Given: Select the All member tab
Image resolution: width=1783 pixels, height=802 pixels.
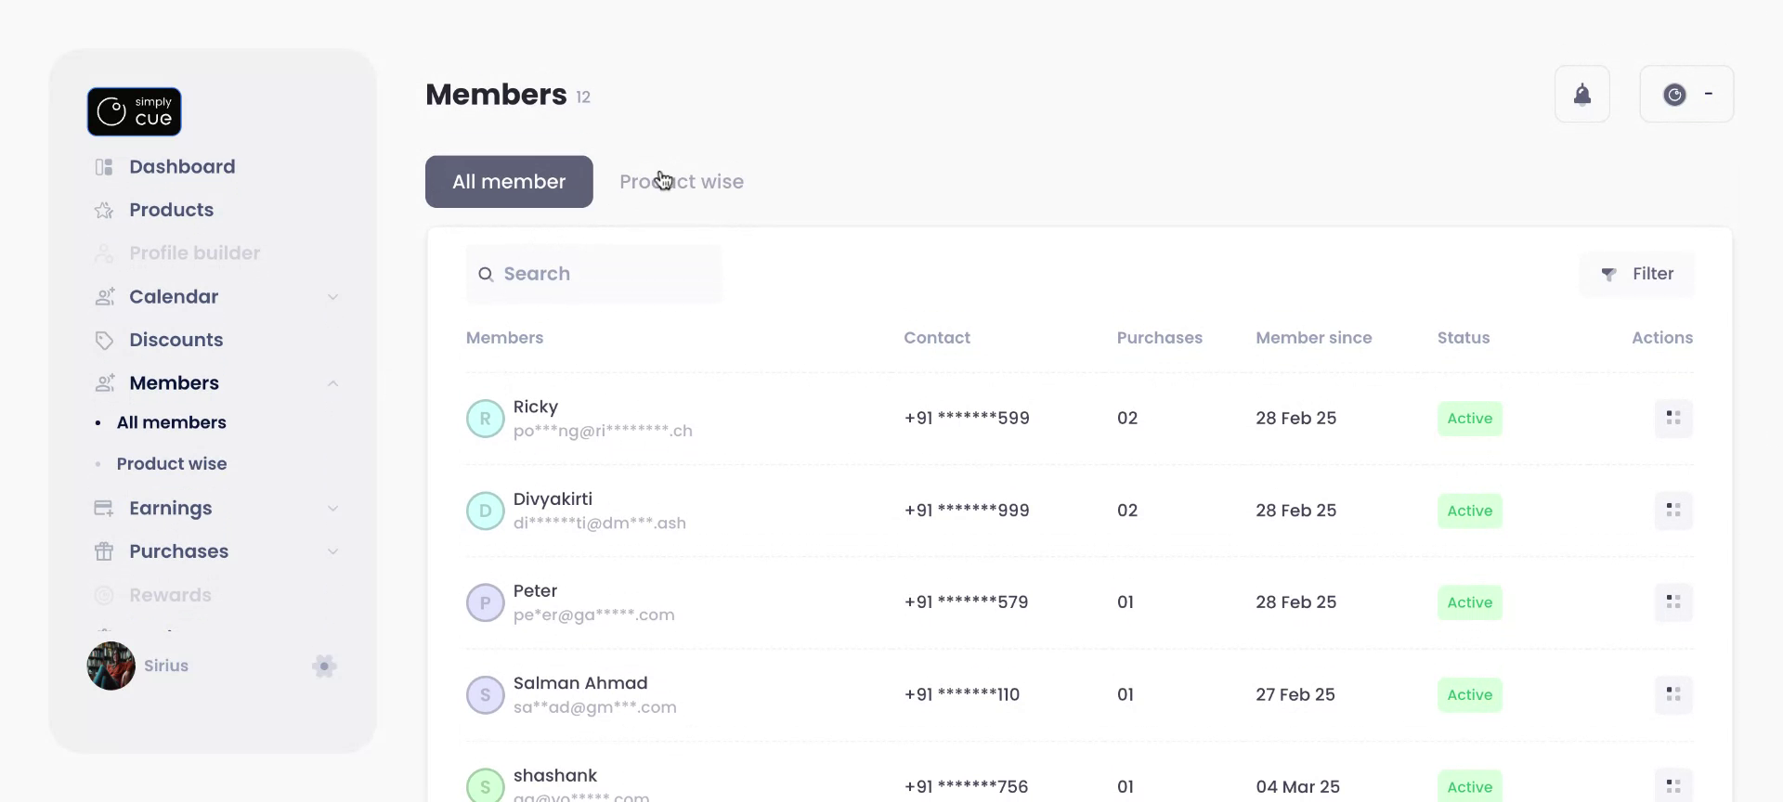Looking at the screenshot, I should coord(509,182).
